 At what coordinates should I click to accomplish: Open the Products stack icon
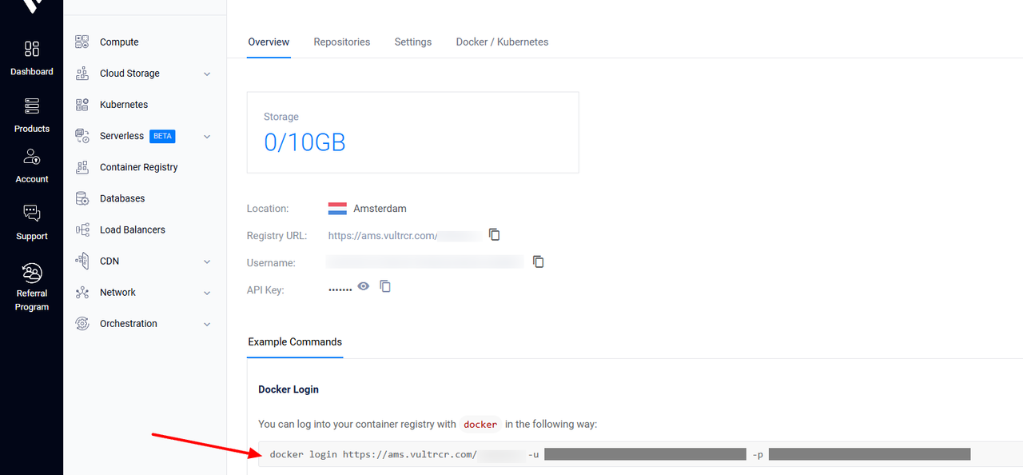[x=32, y=106]
